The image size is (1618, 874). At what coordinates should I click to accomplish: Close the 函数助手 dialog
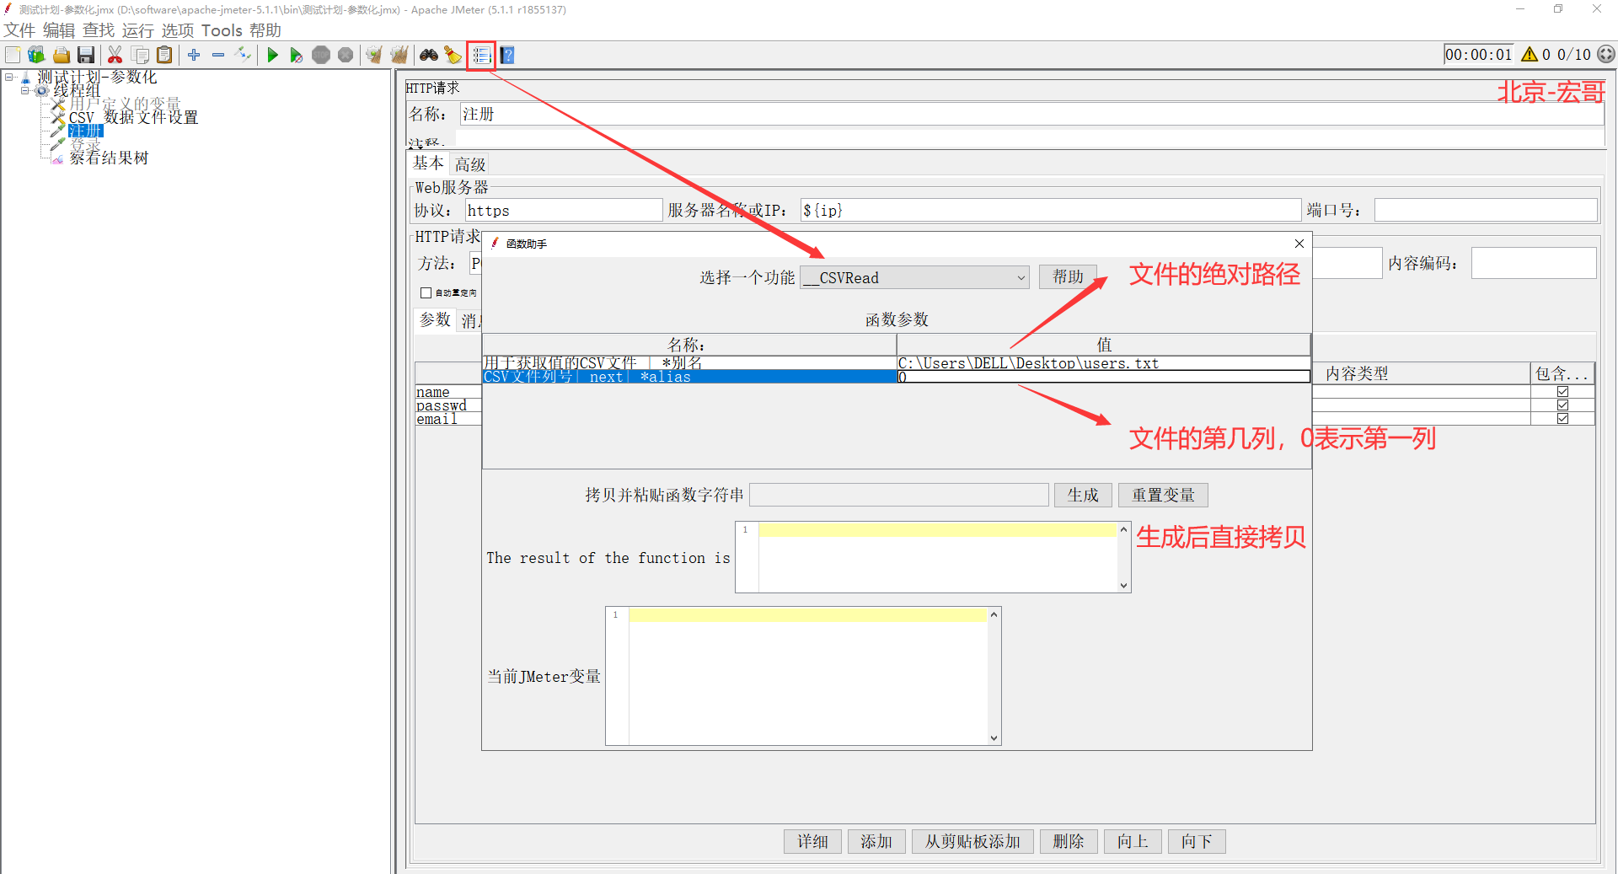click(1299, 244)
